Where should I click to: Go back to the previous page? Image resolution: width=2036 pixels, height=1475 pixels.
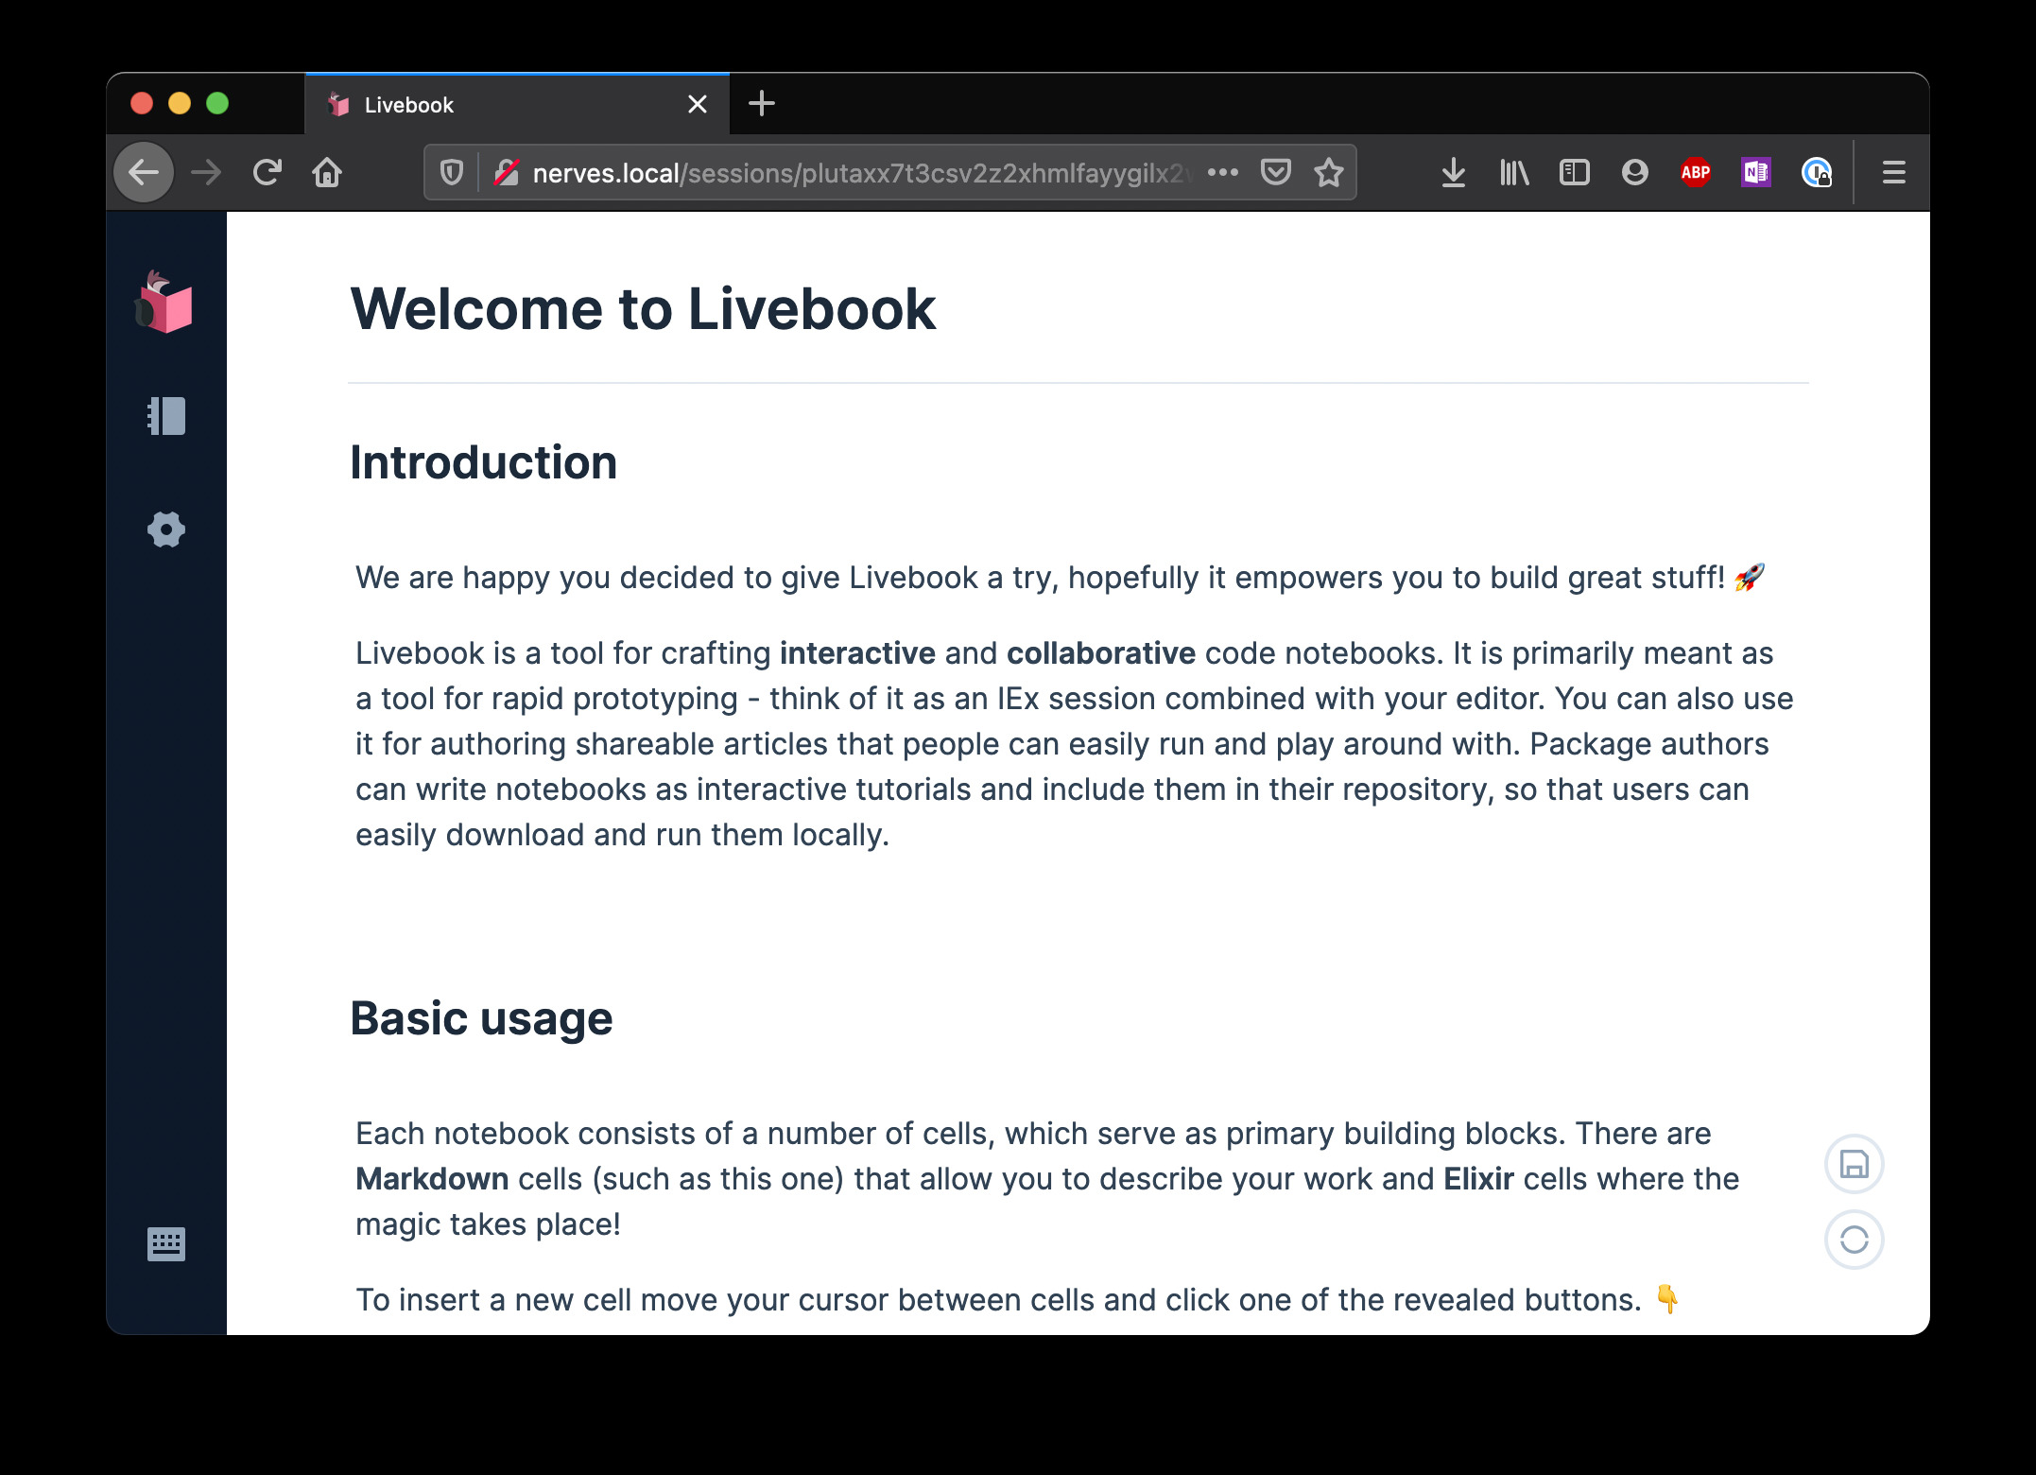[143, 172]
